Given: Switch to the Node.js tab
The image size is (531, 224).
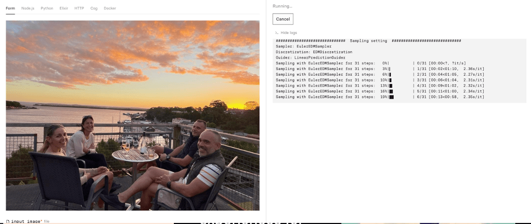Looking at the screenshot, I should click(28, 8).
